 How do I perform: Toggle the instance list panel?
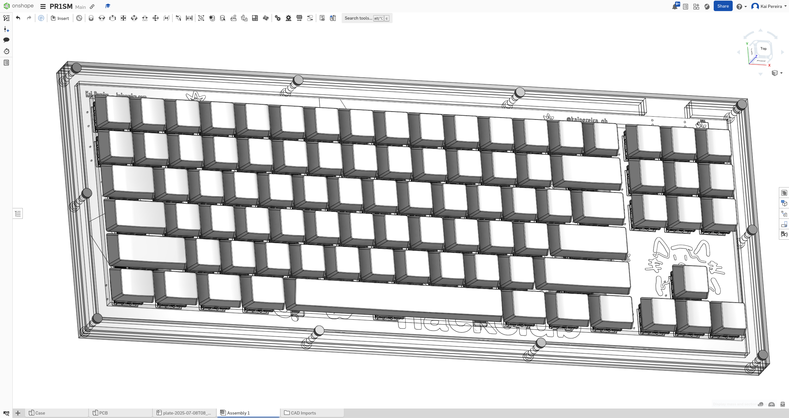click(x=18, y=214)
